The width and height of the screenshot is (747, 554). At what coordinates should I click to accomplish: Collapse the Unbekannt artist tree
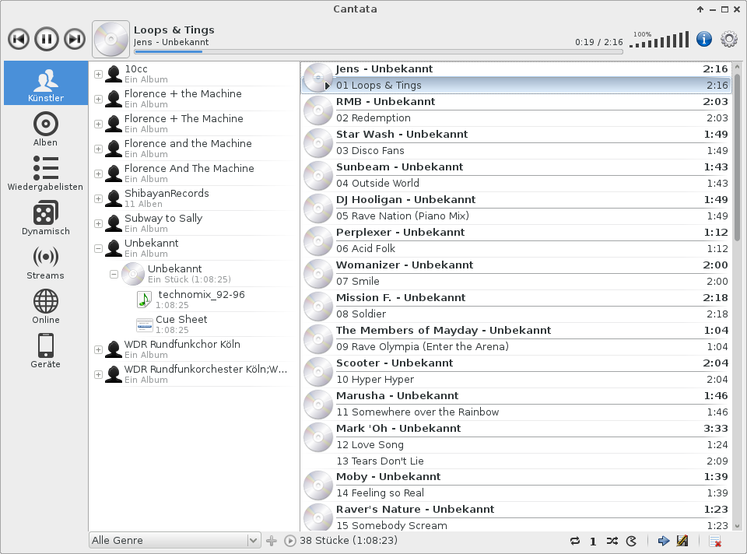pyautogui.click(x=98, y=249)
